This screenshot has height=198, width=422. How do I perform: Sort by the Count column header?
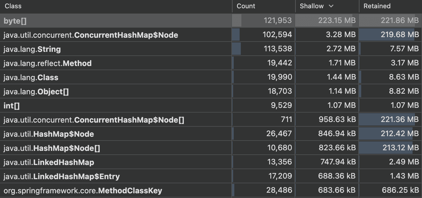(246, 6)
